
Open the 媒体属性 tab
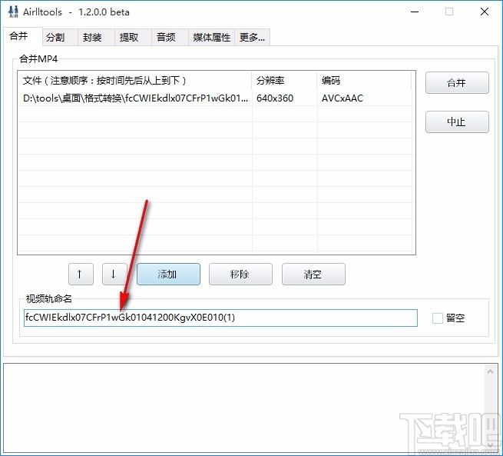tap(212, 38)
